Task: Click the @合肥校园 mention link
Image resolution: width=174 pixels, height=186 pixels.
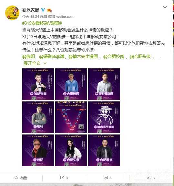Action: point(114,57)
